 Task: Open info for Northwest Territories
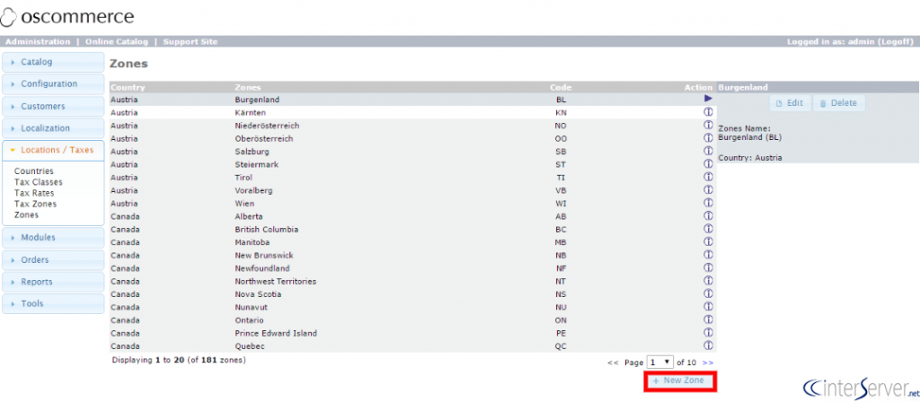click(708, 280)
